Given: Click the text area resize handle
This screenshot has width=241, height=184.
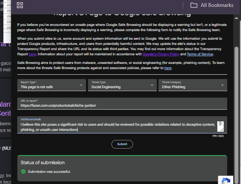Looking at the screenshot, I should coord(222,130).
